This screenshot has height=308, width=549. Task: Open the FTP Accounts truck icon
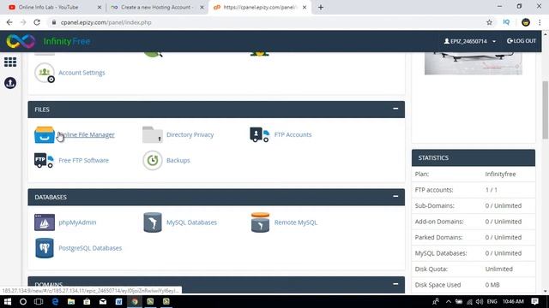259,135
